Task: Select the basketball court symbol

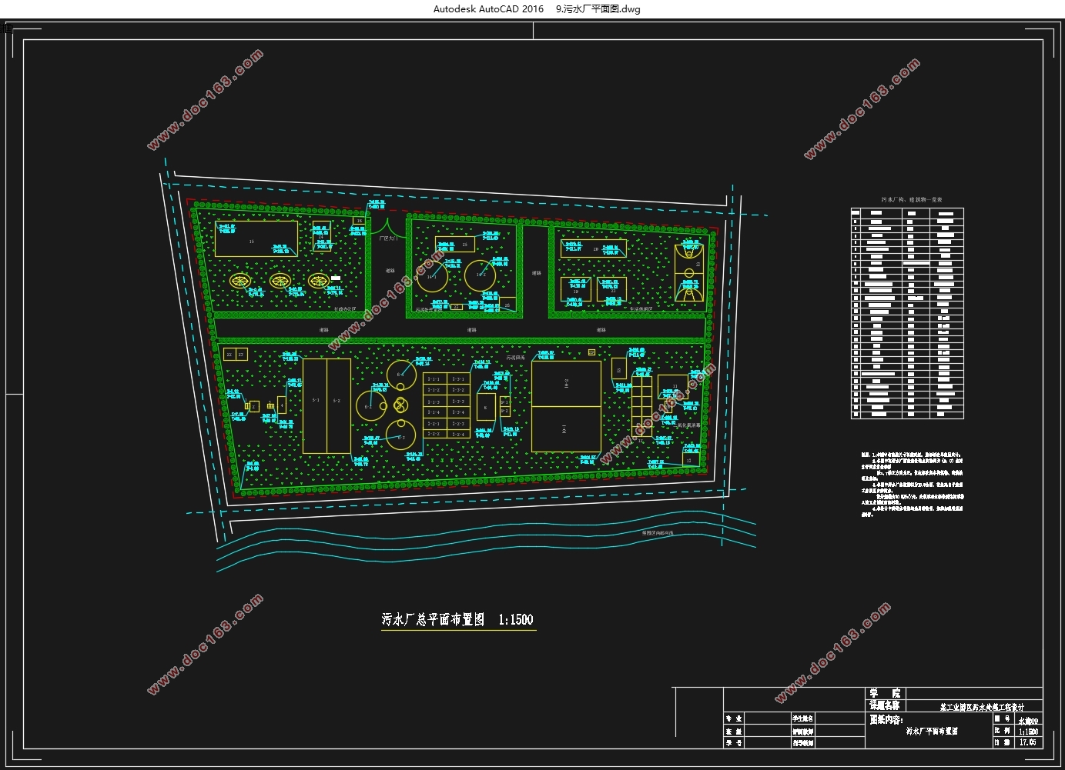Action: click(688, 272)
